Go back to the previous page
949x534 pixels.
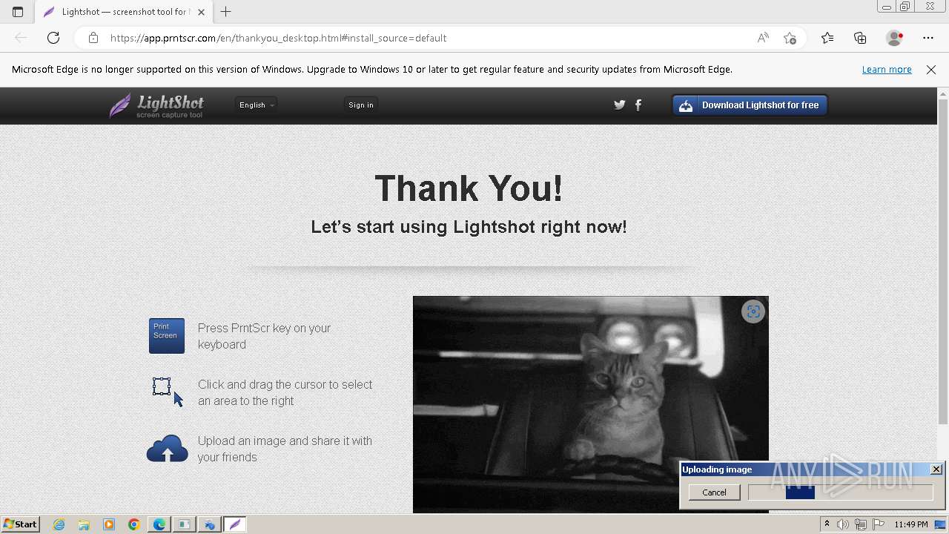tap(21, 38)
